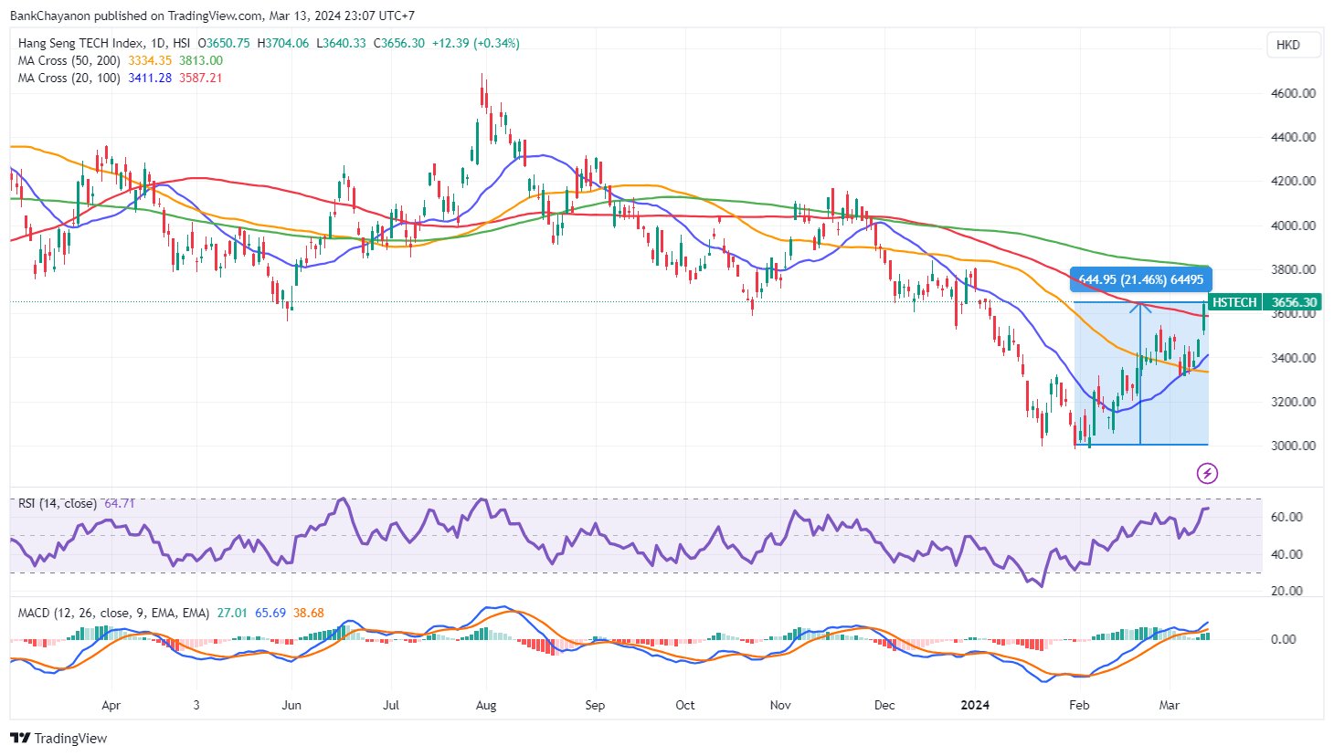Click the change value +12.39 (+0.34%)
Viewport: 1334px width, 756px height.
point(475,43)
